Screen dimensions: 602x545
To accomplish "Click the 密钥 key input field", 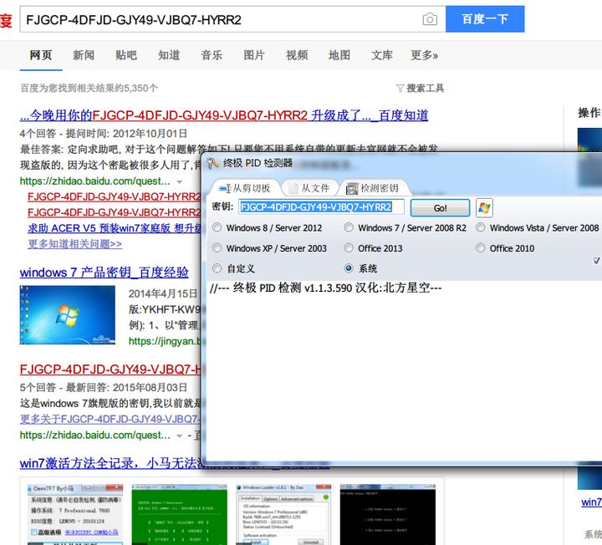I will (x=321, y=207).
